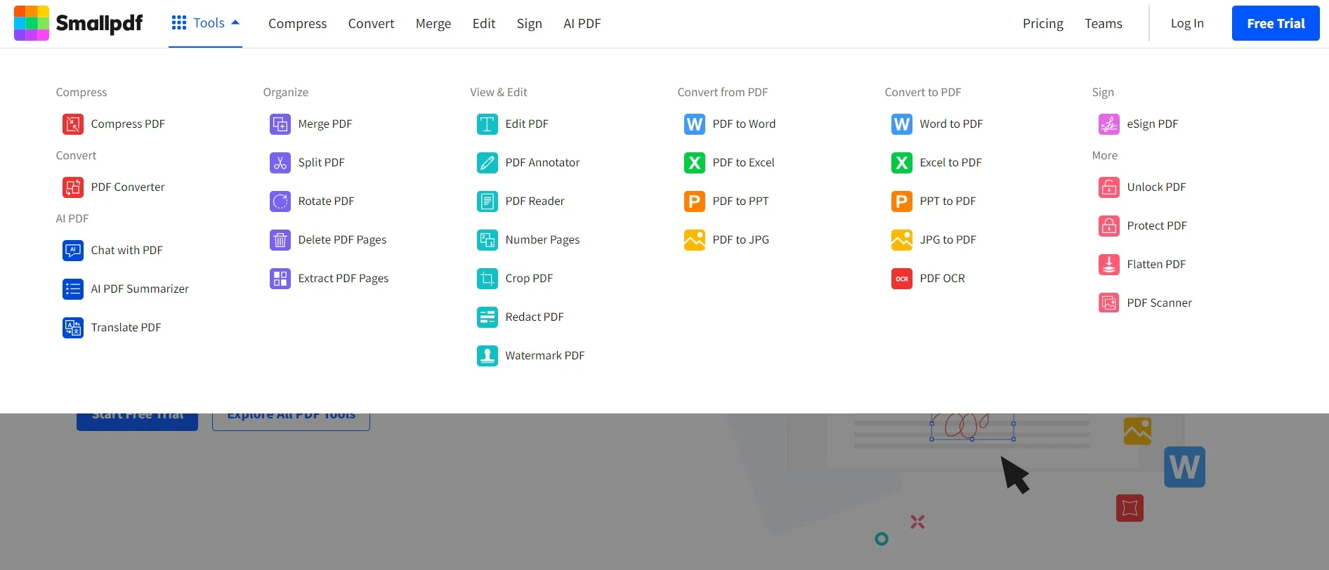Screen dimensions: 1329x570
Task: Click the Rotate PDF icon
Action: [x=280, y=201]
